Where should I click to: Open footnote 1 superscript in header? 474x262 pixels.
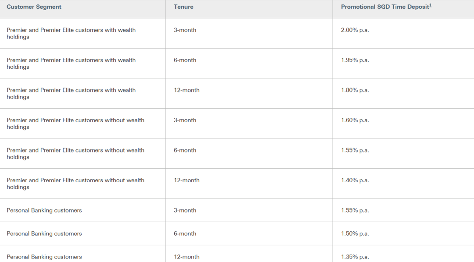coord(431,5)
